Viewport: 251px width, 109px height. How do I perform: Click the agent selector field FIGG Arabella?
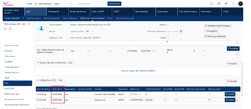pos(15,24)
